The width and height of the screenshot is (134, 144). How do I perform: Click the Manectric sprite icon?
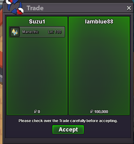pyautogui.click(x=15, y=32)
